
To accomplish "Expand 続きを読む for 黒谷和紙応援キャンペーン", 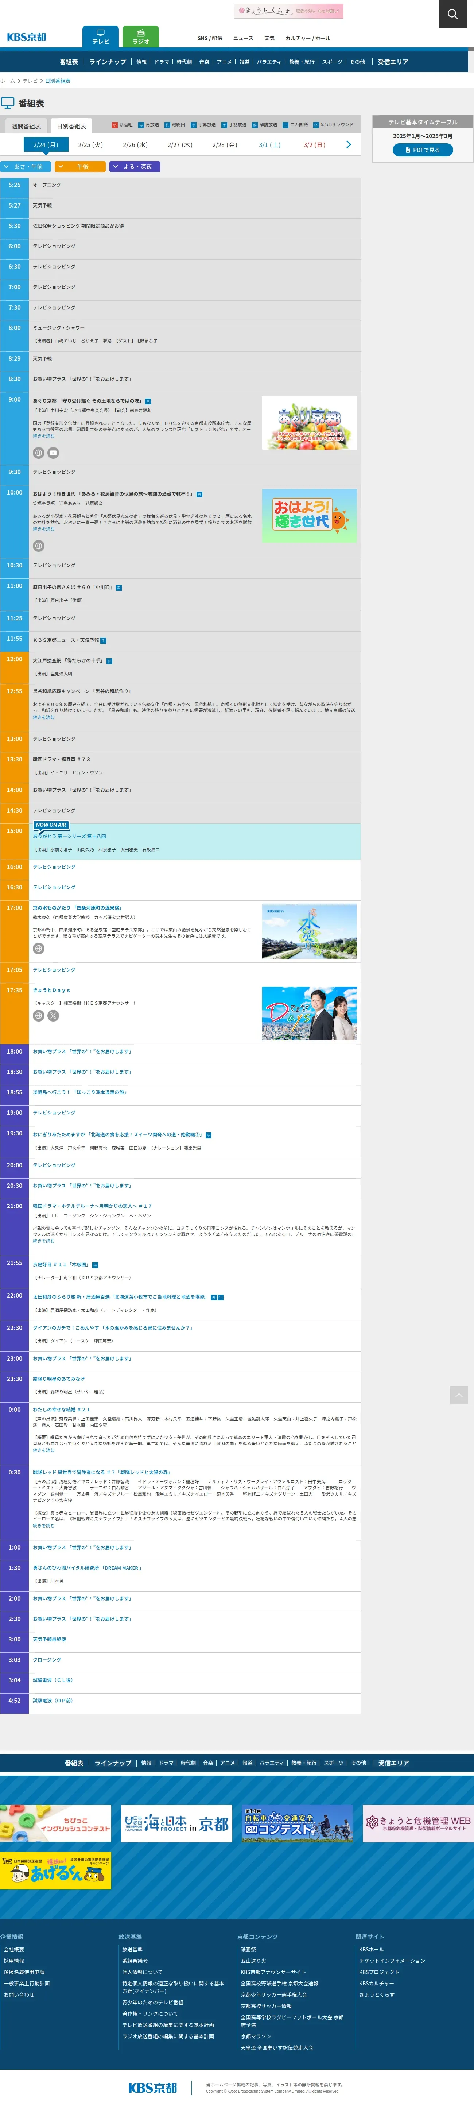I will coord(43,717).
